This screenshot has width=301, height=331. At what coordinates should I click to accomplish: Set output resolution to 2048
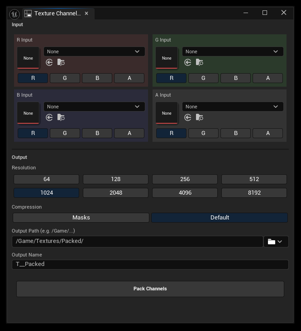tap(116, 193)
